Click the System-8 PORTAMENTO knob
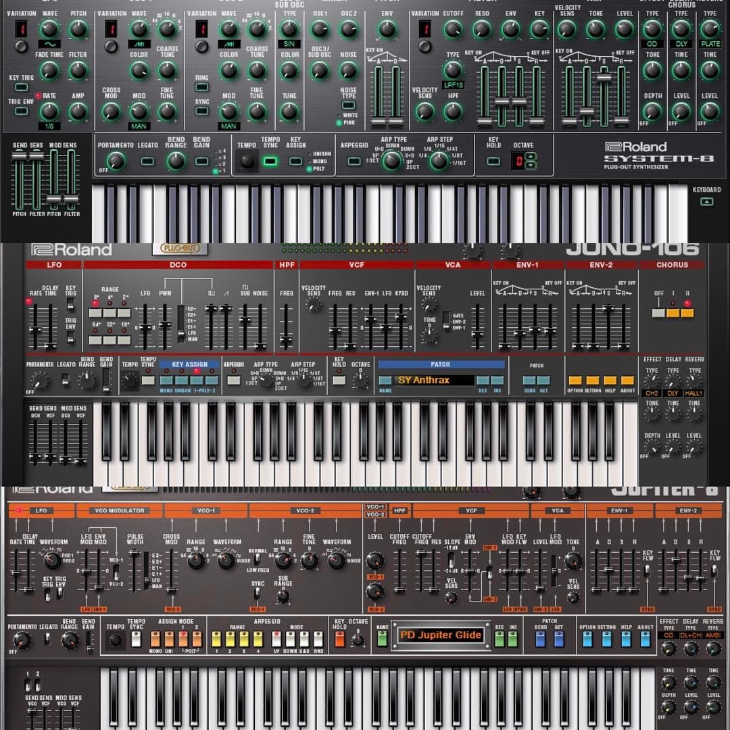Screen dimensions: 730x730 (x=116, y=161)
